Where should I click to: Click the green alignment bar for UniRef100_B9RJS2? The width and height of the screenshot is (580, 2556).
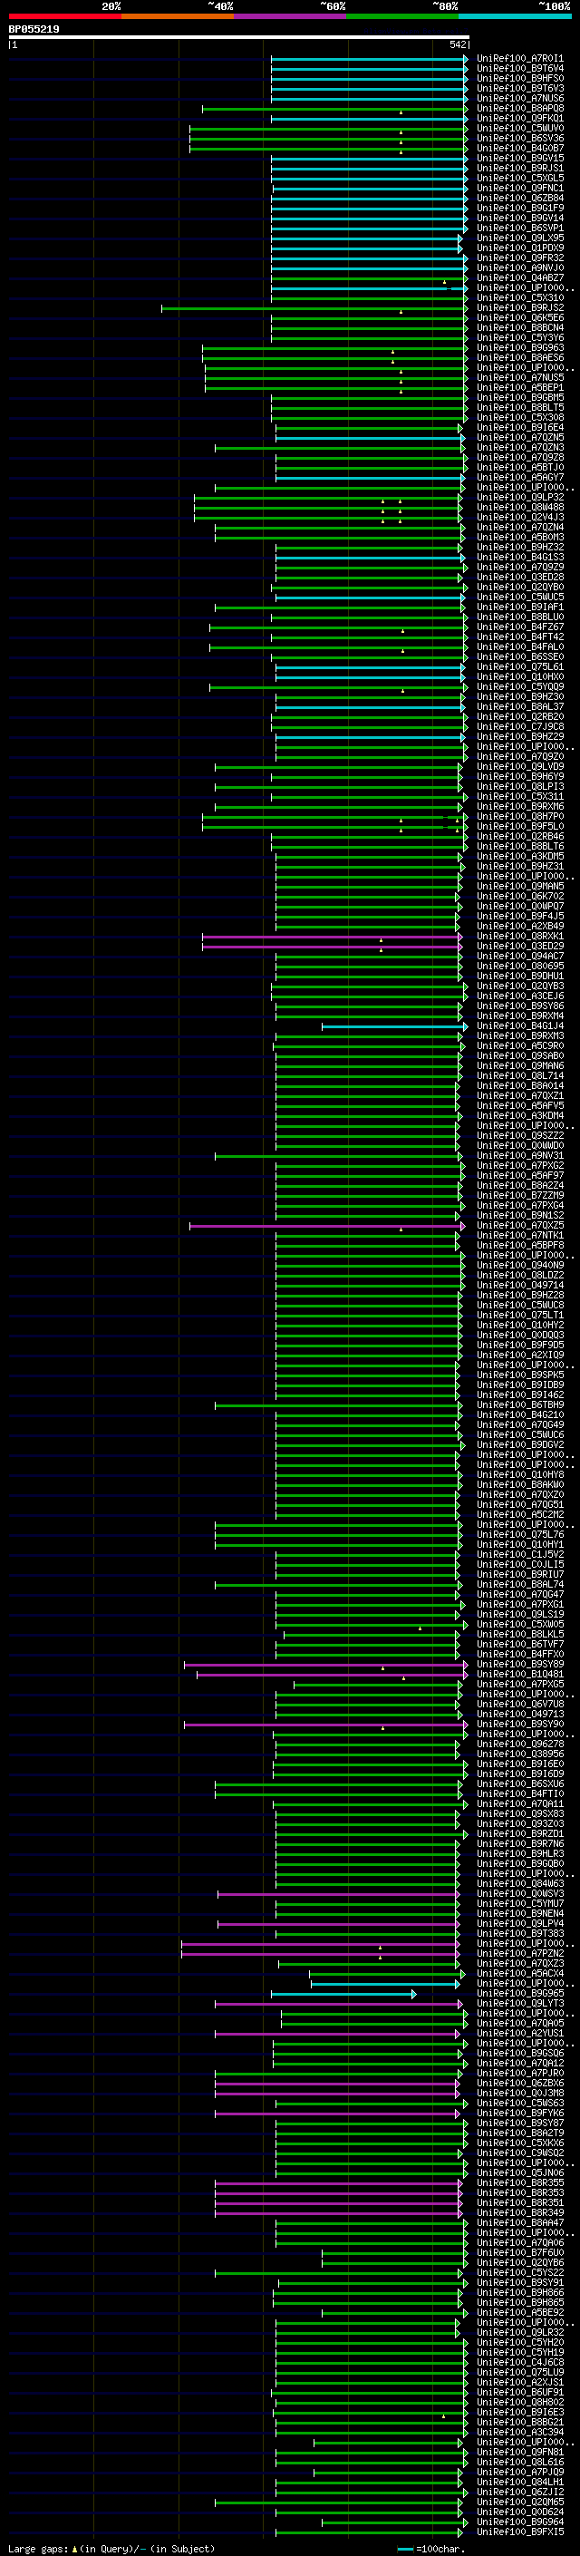click(x=314, y=308)
